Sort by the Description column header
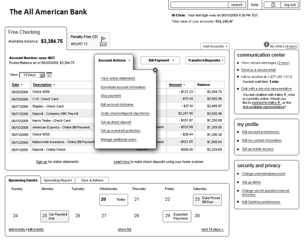The image size is (304, 246). pyautogui.click(x=44, y=85)
